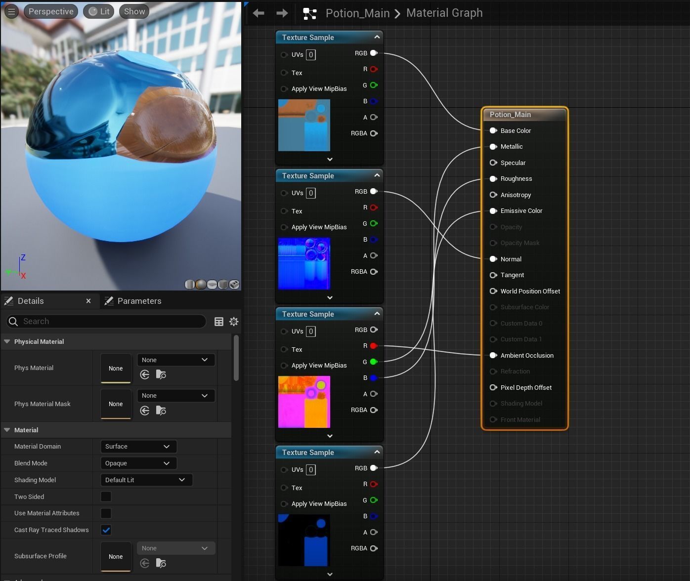
Task: Open the Lit view mode menu
Action: (99, 11)
